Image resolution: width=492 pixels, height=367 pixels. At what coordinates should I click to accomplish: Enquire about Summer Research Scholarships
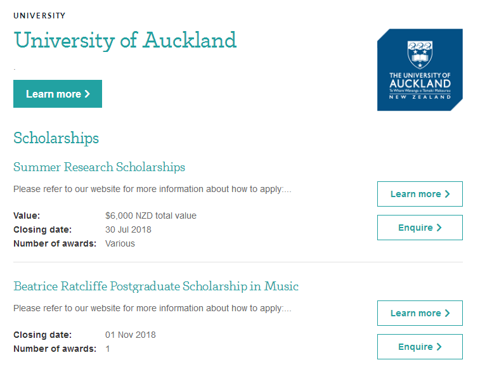(420, 228)
